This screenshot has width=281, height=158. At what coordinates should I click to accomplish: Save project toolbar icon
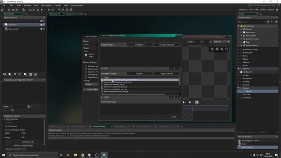point(17,10)
